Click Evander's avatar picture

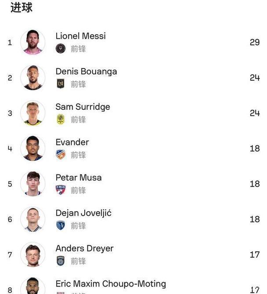pyautogui.click(x=33, y=149)
